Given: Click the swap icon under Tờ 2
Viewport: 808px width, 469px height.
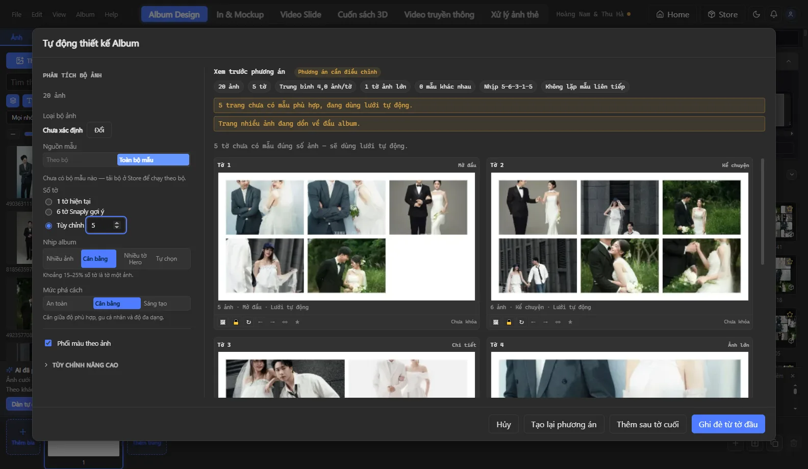Looking at the screenshot, I should 558,322.
